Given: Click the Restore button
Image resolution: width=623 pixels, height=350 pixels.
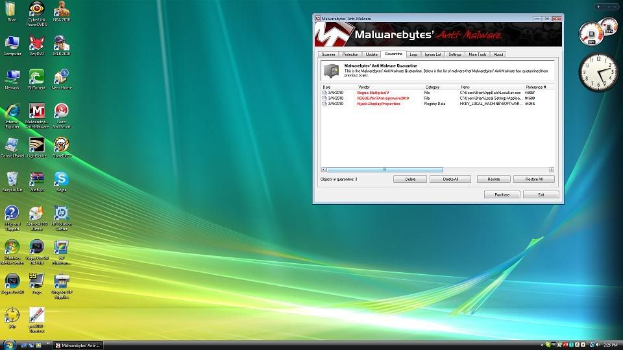Looking at the screenshot, I should pos(493,180).
